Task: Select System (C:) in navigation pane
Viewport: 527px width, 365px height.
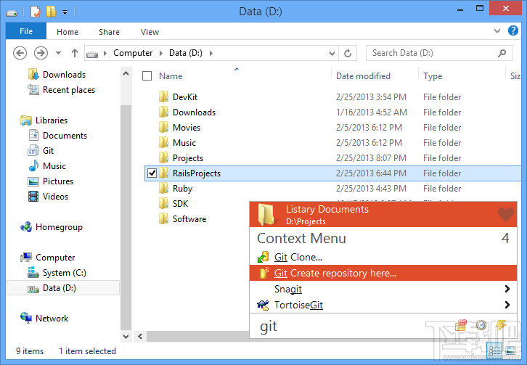Action: pos(64,273)
